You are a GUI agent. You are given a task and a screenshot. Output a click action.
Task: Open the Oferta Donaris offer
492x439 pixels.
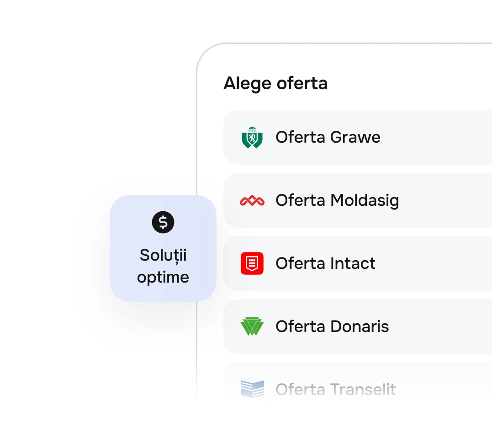click(x=358, y=327)
